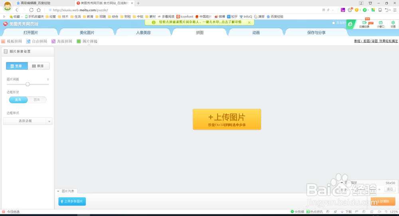
Task: Switch to the 保存与分享 tab
Action: tap(316, 33)
